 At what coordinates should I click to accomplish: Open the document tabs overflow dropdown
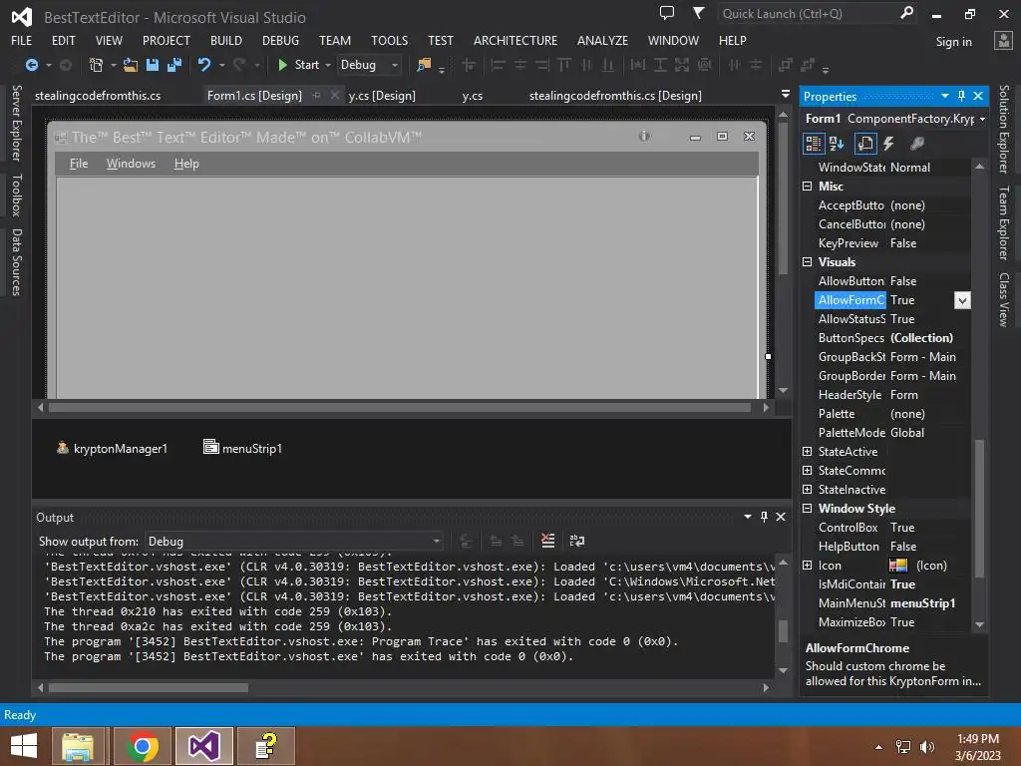tap(786, 95)
